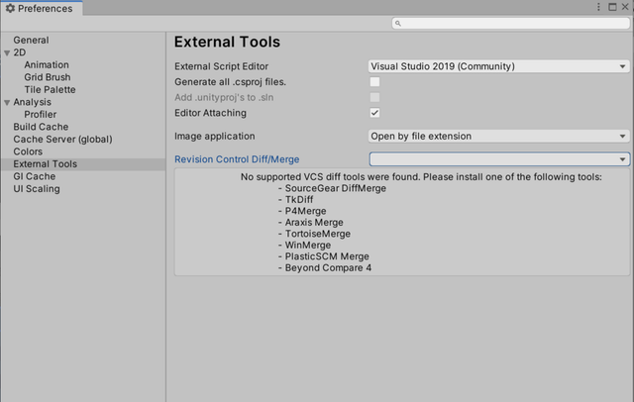634x402 pixels.
Task: Toggle Generate all .csproj files checkbox
Action: (x=374, y=82)
